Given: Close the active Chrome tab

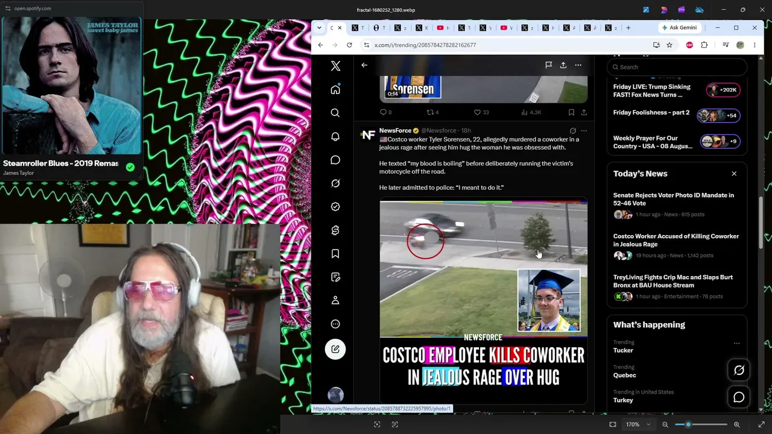Looking at the screenshot, I should pyautogui.click(x=340, y=28).
